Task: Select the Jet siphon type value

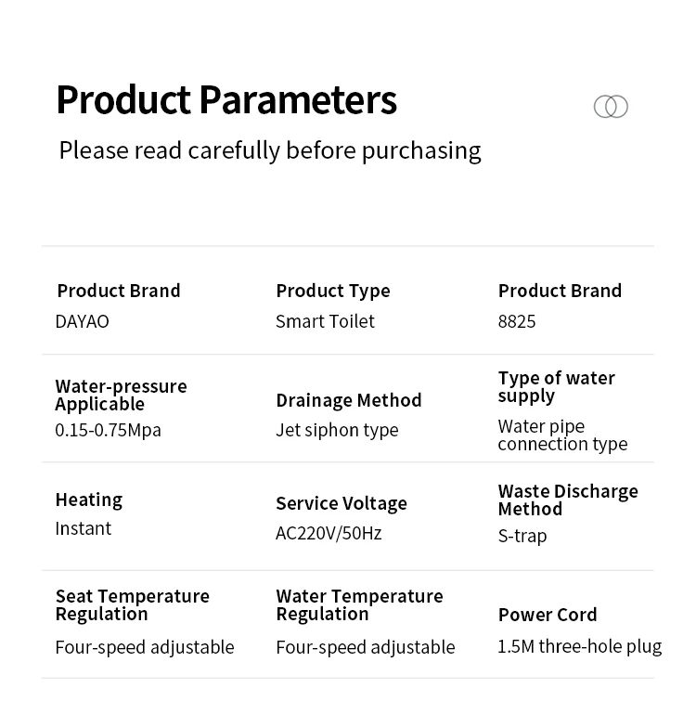Action: point(337,431)
